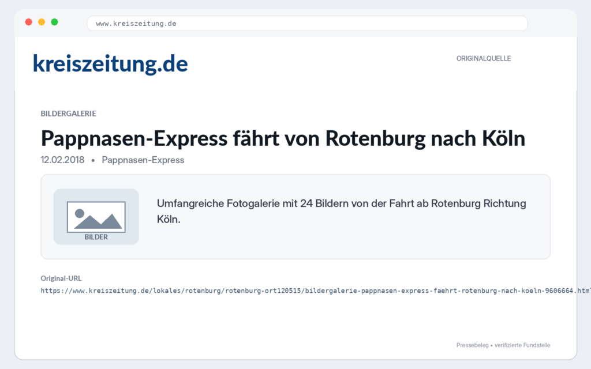Screen dimensions: 591x369
Task: Minimize the window with the yellow button
Action: (42, 22)
